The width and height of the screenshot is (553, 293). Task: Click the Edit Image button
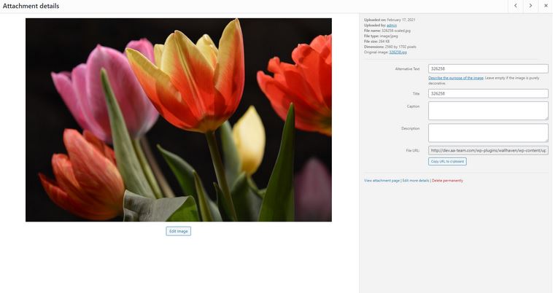(179, 231)
